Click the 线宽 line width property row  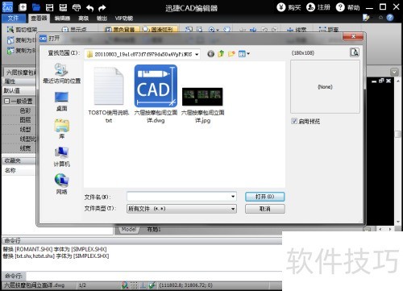click(x=19, y=148)
